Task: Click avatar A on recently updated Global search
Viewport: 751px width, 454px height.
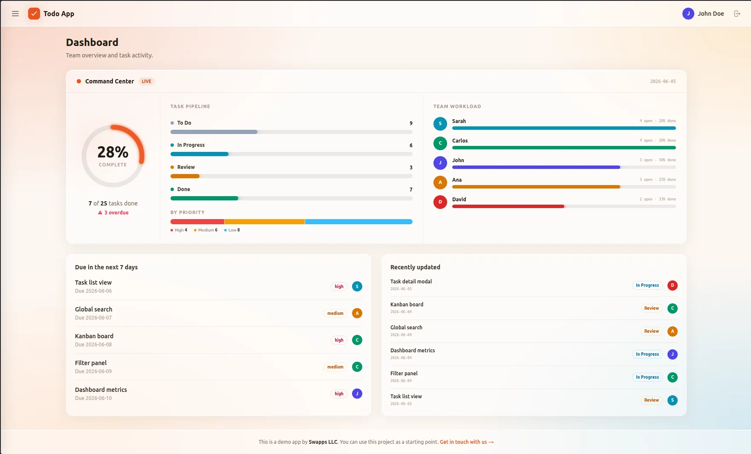Action: 673,331
